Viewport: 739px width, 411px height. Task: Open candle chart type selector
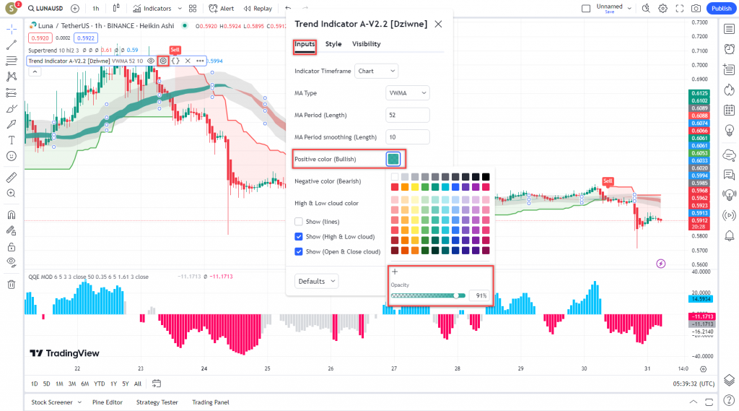[116, 9]
